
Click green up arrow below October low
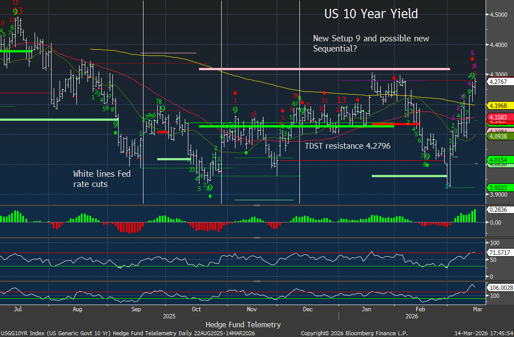tap(210, 196)
